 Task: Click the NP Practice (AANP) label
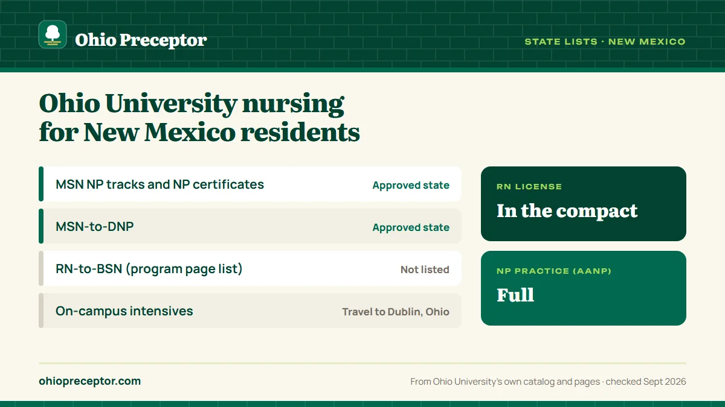tap(554, 271)
